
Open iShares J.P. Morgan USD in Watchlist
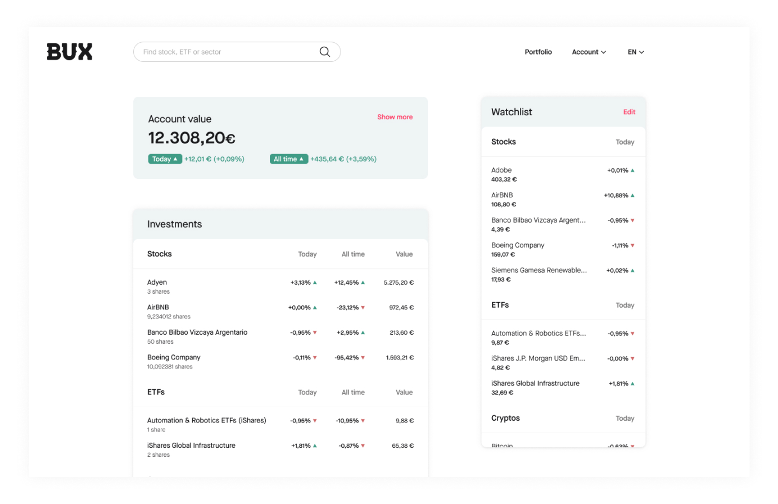click(563, 363)
